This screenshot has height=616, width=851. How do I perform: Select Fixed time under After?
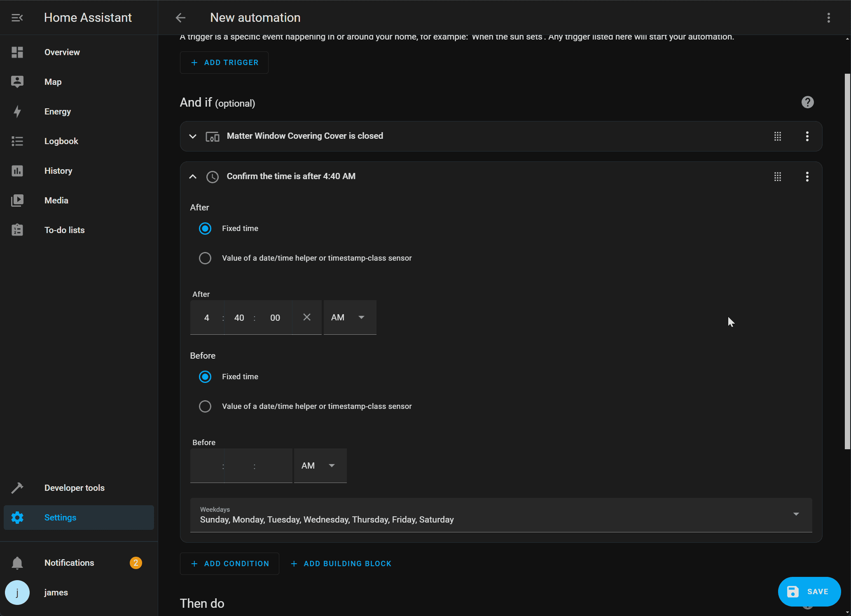tap(205, 229)
